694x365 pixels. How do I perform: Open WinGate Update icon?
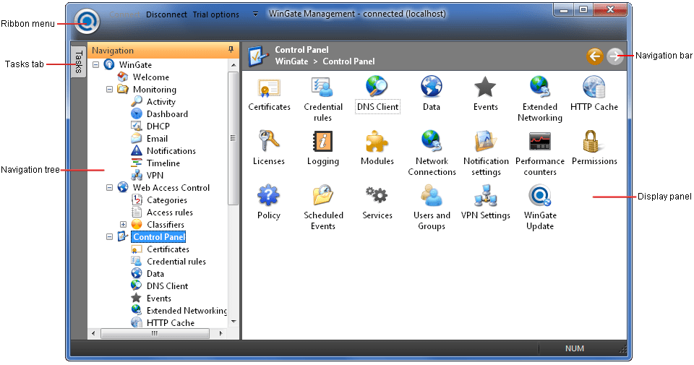pyautogui.click(x=540, y=195)
